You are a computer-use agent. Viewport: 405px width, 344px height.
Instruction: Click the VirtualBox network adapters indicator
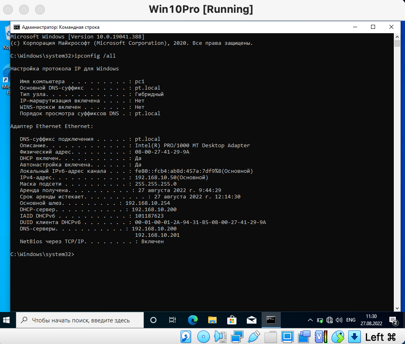237,337
